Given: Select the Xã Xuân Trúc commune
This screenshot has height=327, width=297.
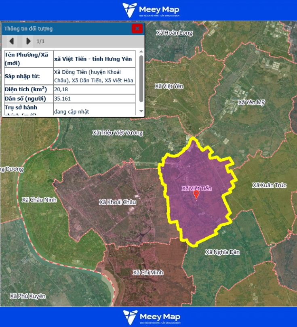Looking at the screenshot, I should point(269,185).
